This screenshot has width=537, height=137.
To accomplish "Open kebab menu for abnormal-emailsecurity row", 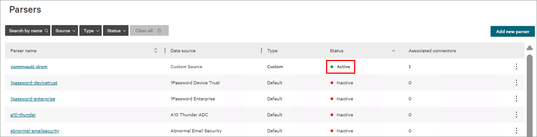I will click(516, 131).
